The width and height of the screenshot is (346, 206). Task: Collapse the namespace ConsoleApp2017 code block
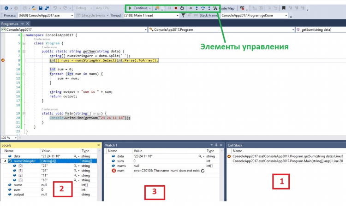point(24,35)
